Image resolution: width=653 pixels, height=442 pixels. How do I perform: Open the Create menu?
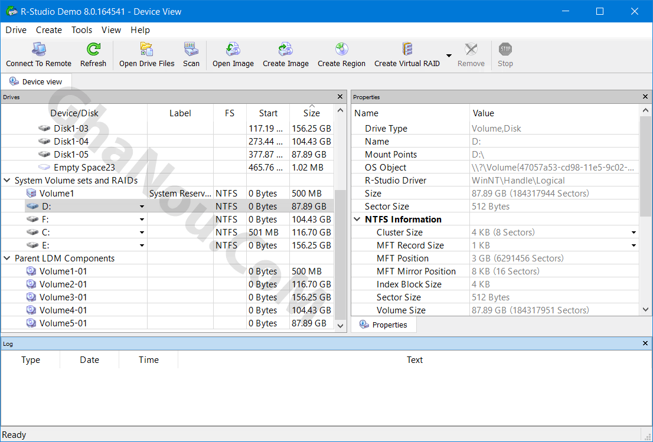pos(49,30)
